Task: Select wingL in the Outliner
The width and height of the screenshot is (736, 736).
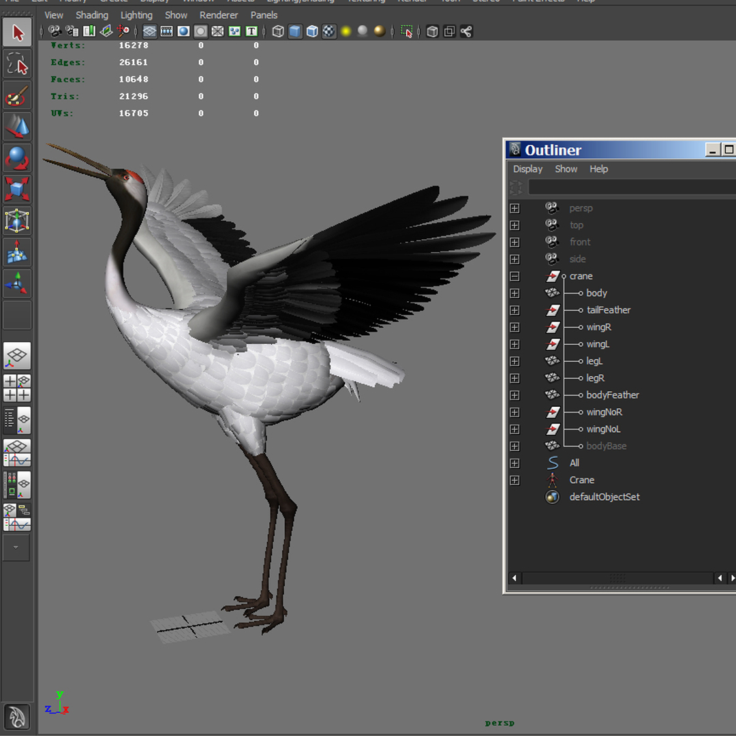Action: tap(598, 344)
